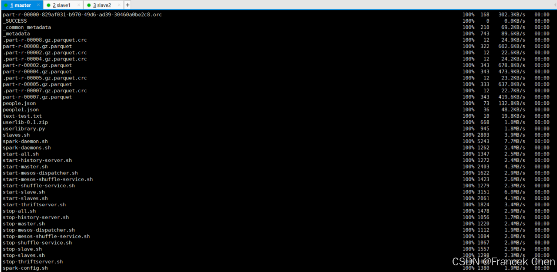This screenshot has height=272, width=557.
Task: Click the spark-config.sh line at bottom
Action: (25, 268)
